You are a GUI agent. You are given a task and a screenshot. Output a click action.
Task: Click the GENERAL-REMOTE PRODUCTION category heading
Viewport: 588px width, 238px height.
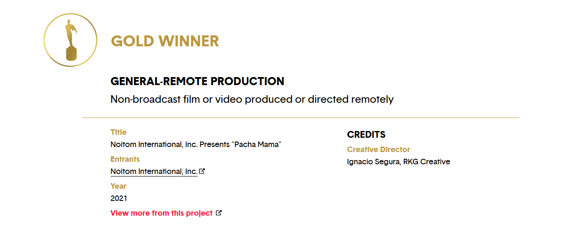pyautogui.click(x=197, y=81)
